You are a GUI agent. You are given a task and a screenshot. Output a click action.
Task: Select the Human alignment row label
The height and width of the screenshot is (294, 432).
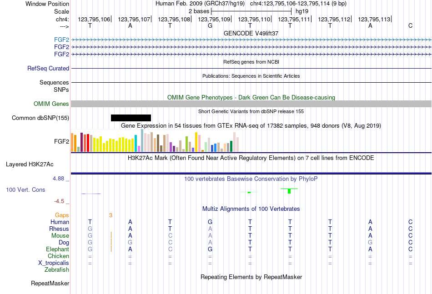pos(60,222)
